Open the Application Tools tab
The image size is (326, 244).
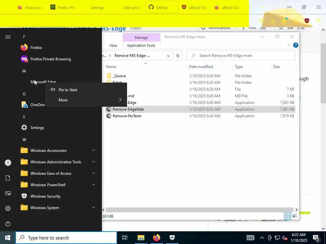pyautogui.click(x=141, y=45)
